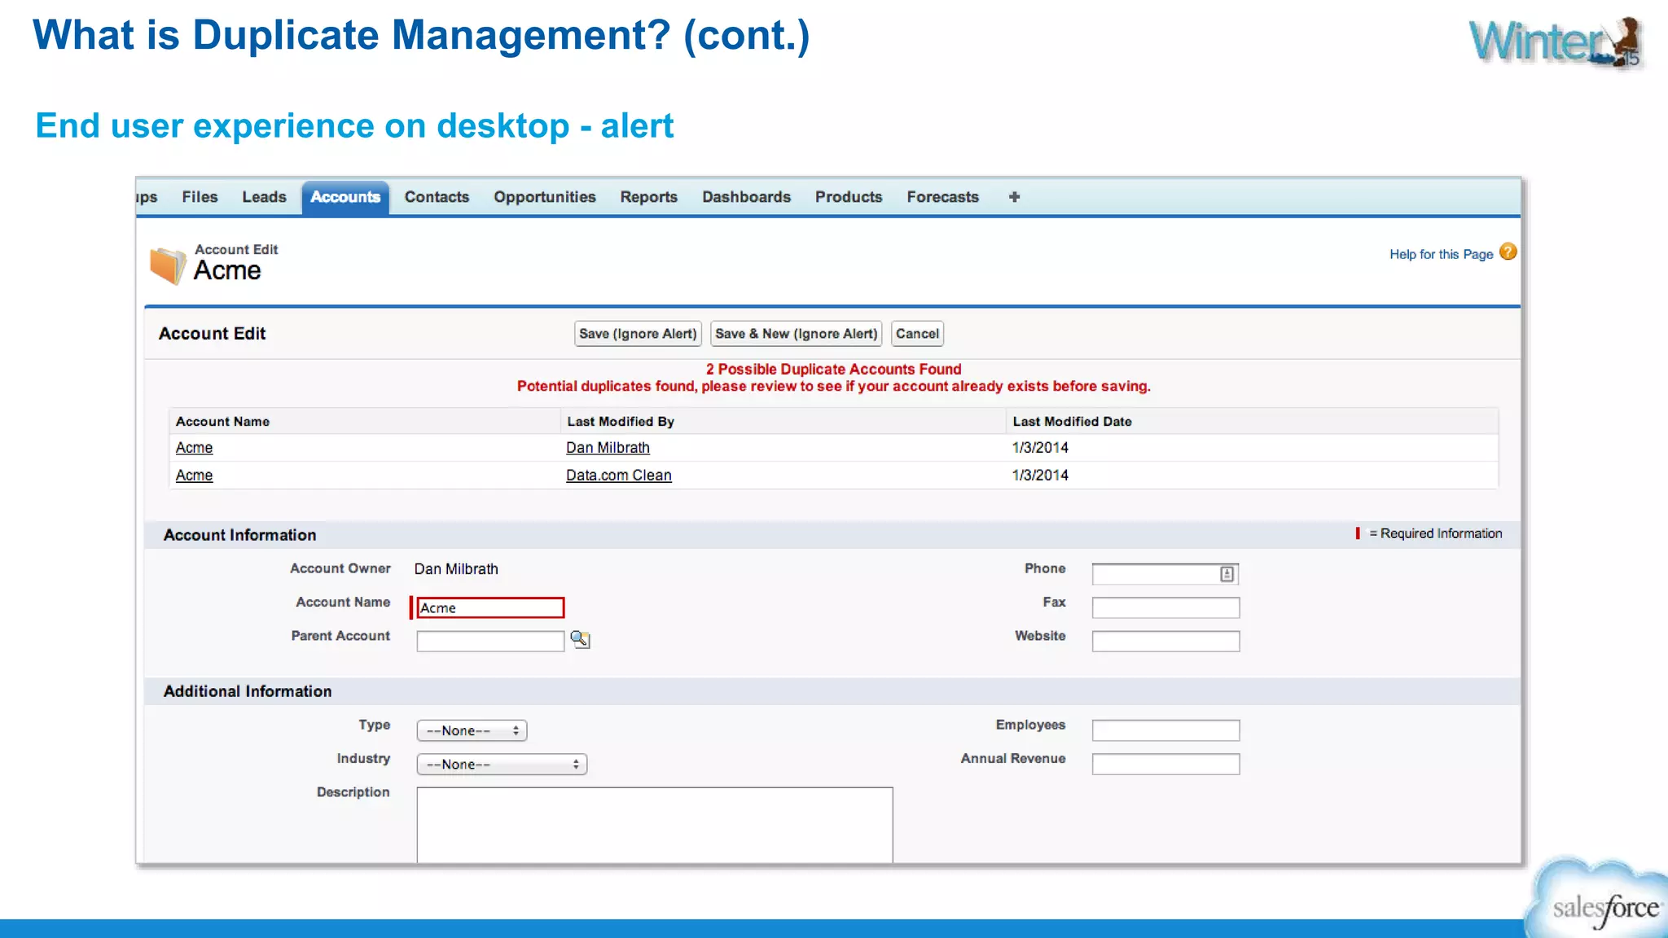Focus the Account Name field containing Acme
This screenshot has height=938, width=1668.
[490, 608]
